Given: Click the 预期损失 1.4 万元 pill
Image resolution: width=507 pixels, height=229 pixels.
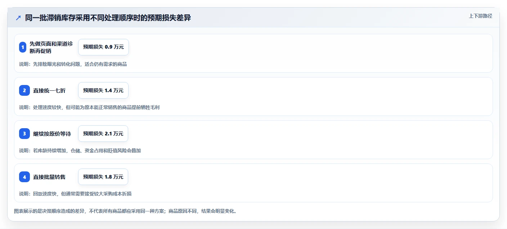Looking at the screenshot, I should (x=103, y=90).
